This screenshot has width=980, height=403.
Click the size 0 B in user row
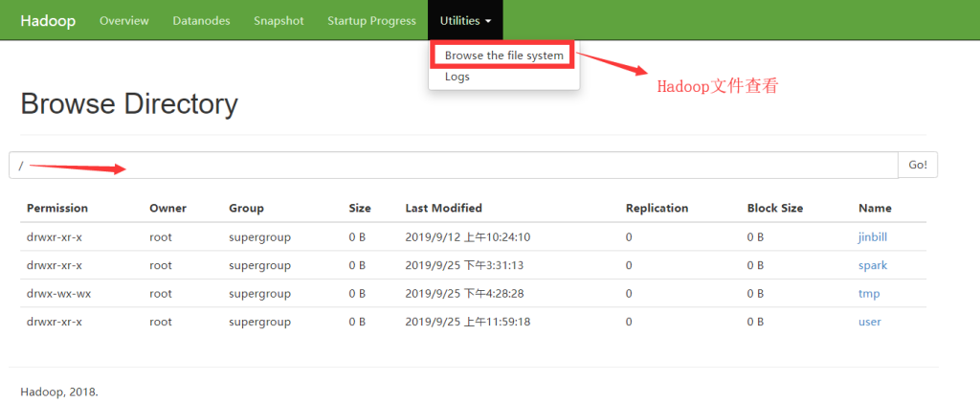[357, 322]
